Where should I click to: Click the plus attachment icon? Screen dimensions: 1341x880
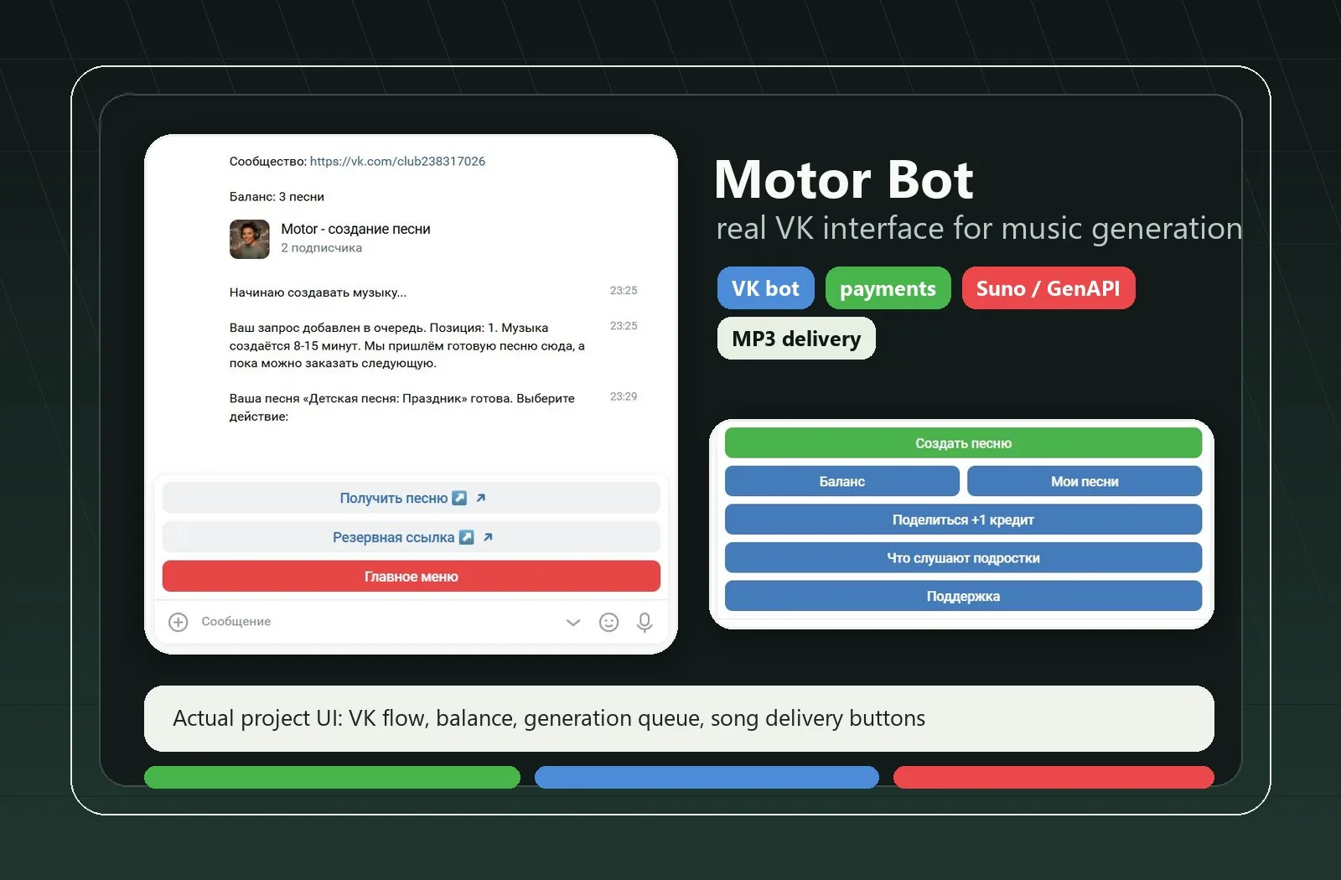(x=179, y=622)
